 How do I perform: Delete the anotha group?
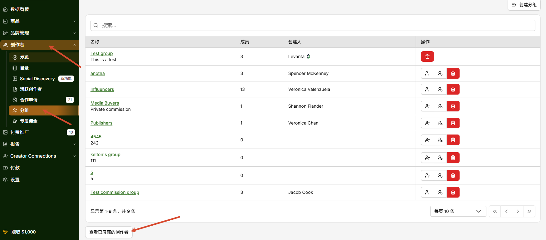pos(453,73)
